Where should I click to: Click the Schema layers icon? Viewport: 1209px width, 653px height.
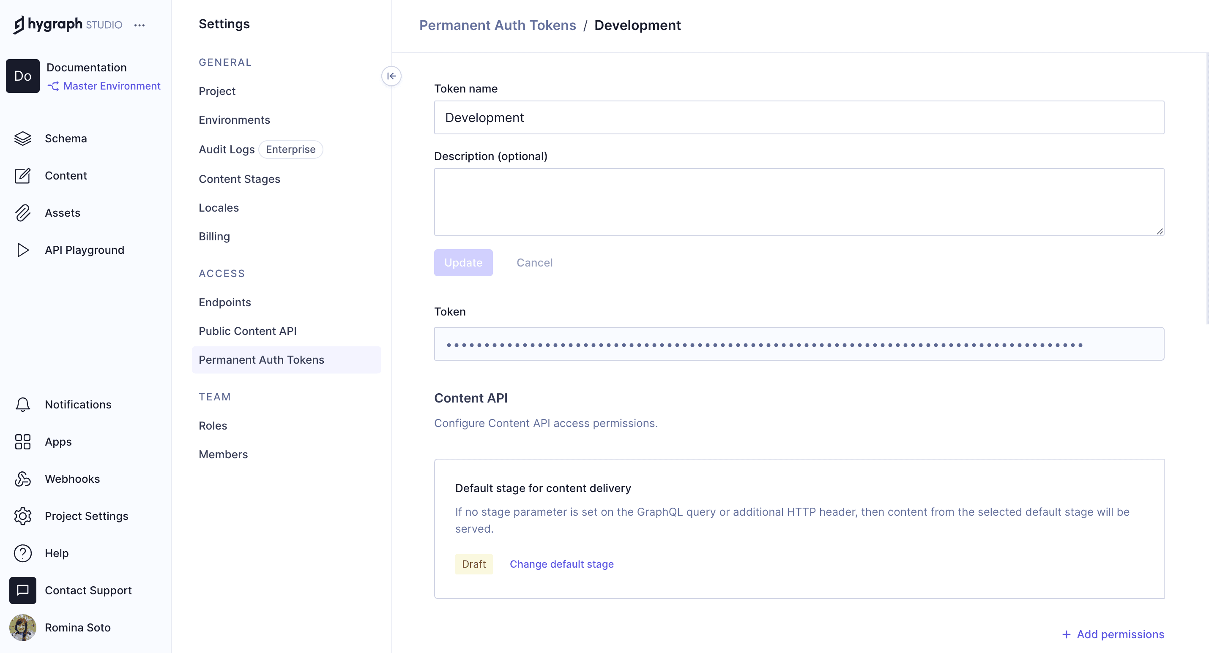tap(22, 139)
